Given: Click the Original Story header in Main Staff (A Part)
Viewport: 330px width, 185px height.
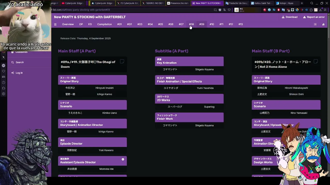Looking at the screenshot, I should 92,80.
